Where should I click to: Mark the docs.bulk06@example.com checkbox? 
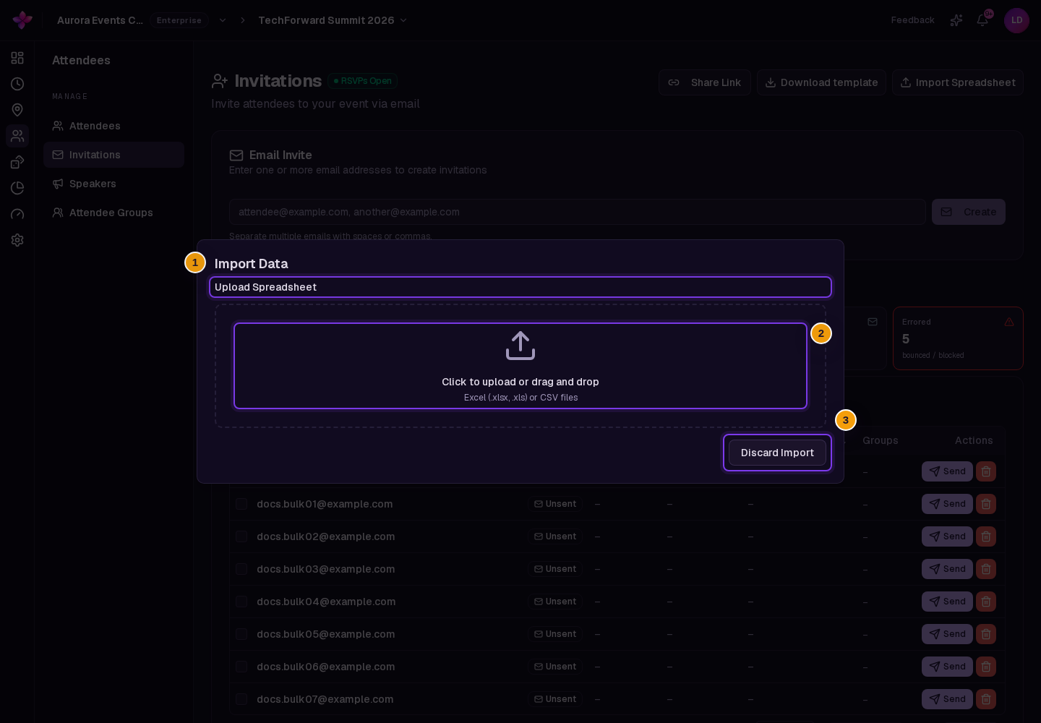pos(241,667)
